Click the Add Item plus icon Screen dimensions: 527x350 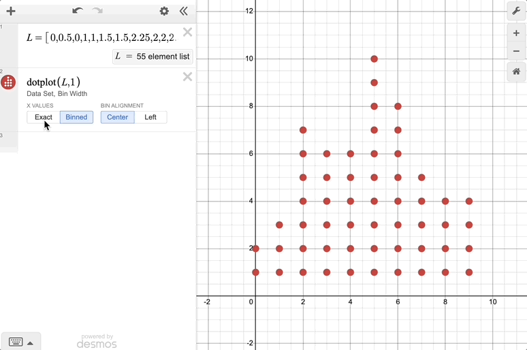pyautogui.click(x=11, y=11)
